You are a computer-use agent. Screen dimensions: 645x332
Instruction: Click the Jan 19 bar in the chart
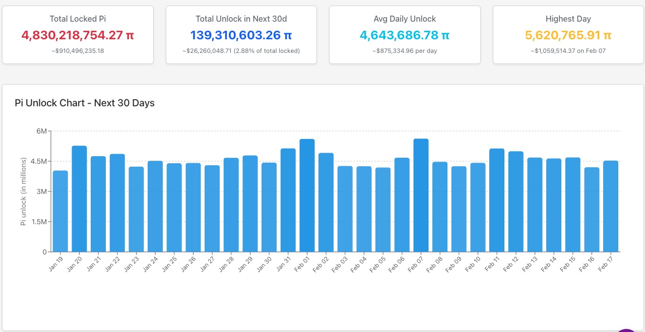point(60,211)
